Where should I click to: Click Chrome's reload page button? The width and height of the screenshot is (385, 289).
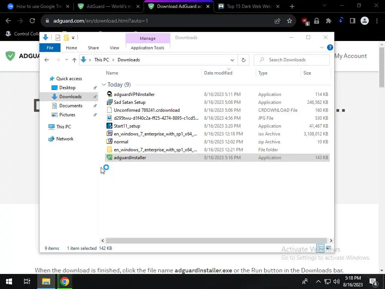(x=32, y=21)
